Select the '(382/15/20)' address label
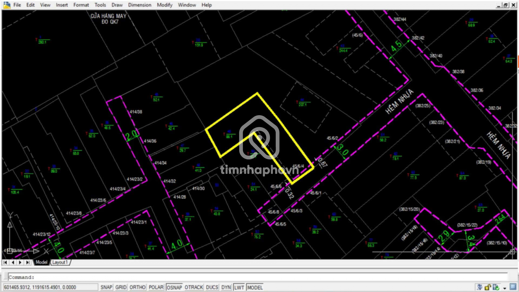 point(410,209)
